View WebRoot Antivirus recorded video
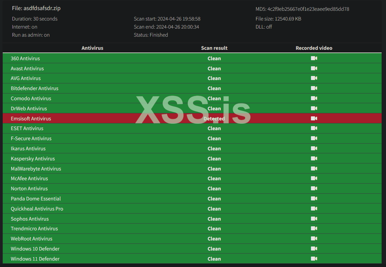The width and height of the screenshot is (386, 267). pos(314,239)
